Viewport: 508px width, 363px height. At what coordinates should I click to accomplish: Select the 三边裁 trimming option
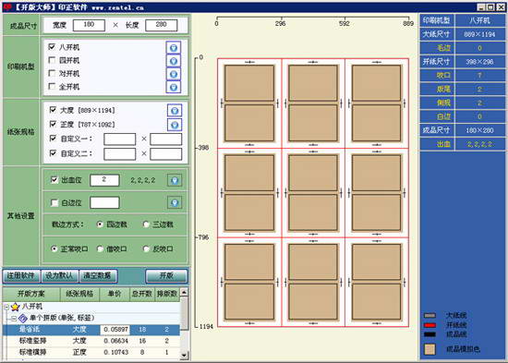click(x=146, y=224)
